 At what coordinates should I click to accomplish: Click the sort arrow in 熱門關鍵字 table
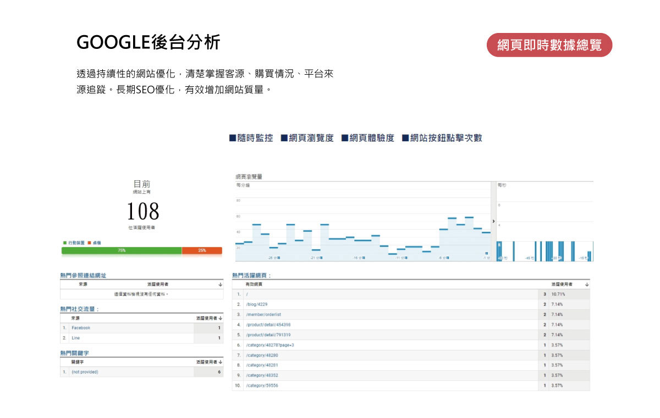pos(221,363)
